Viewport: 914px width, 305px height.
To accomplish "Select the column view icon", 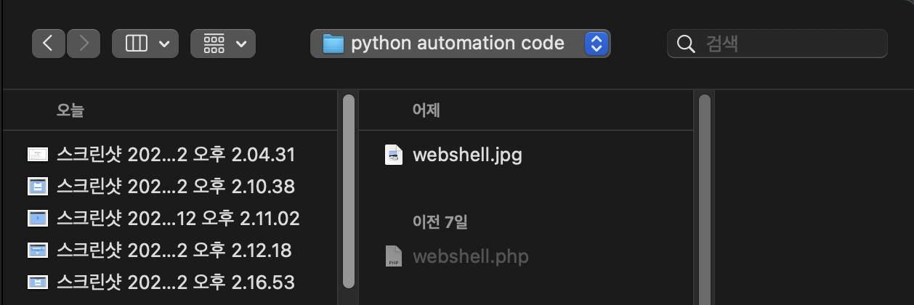I will 137,44.
